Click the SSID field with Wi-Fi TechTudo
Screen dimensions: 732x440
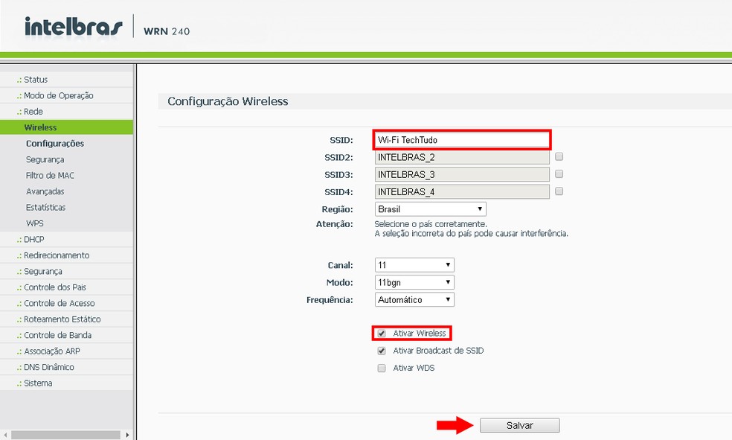click(x=462, y=140)
